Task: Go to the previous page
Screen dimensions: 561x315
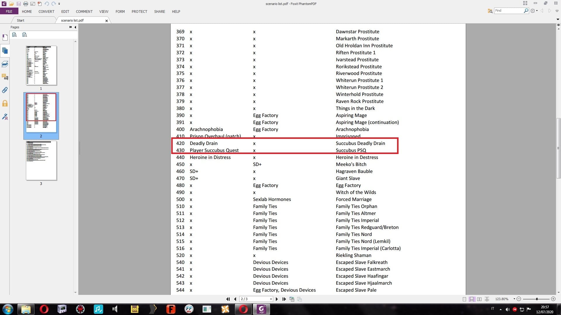Action: point(235,299)
